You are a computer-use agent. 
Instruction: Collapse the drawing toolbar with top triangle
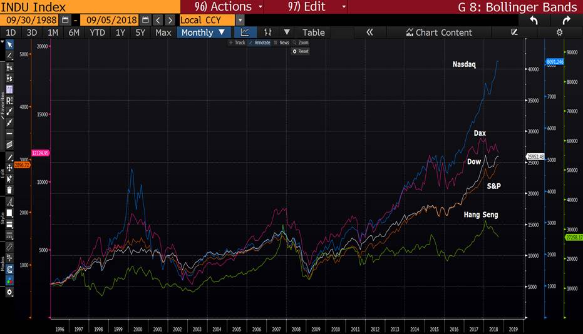[x=3, y=41]
